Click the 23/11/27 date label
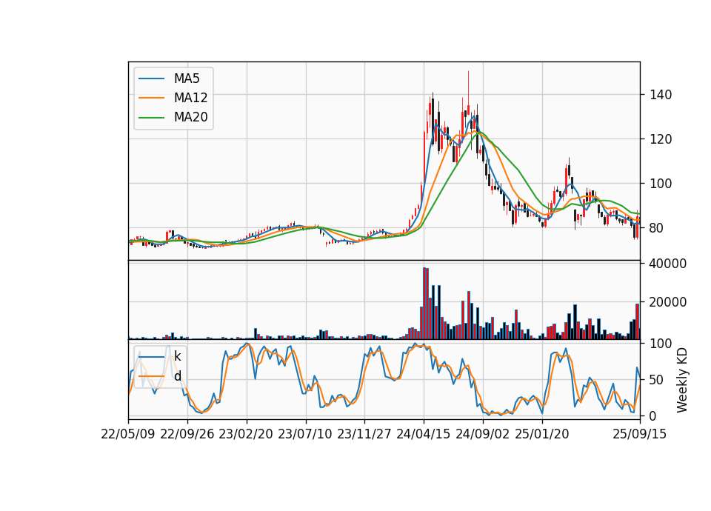The image size is (711, 511). (x=364, y=434)
